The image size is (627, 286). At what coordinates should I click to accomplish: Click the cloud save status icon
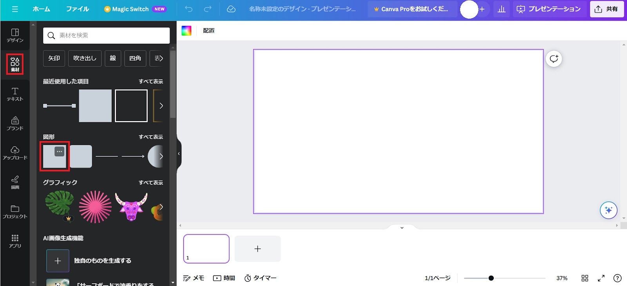pos(231,9)
